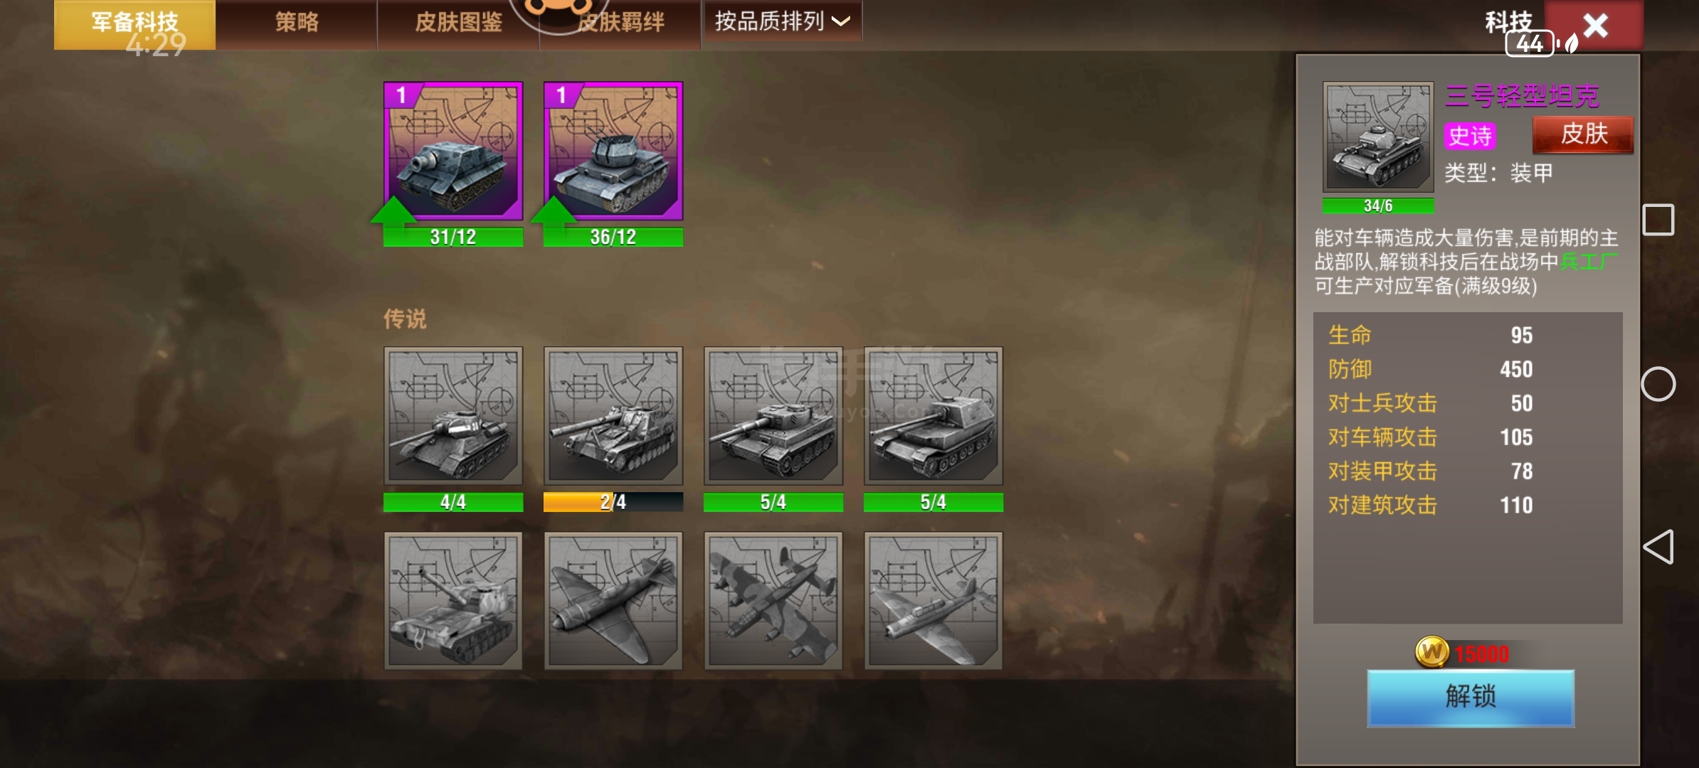This screenshot has height=768, width=1699.
Task: Switch to the 皮肤羁绊 tab
Action: [620, 23]
